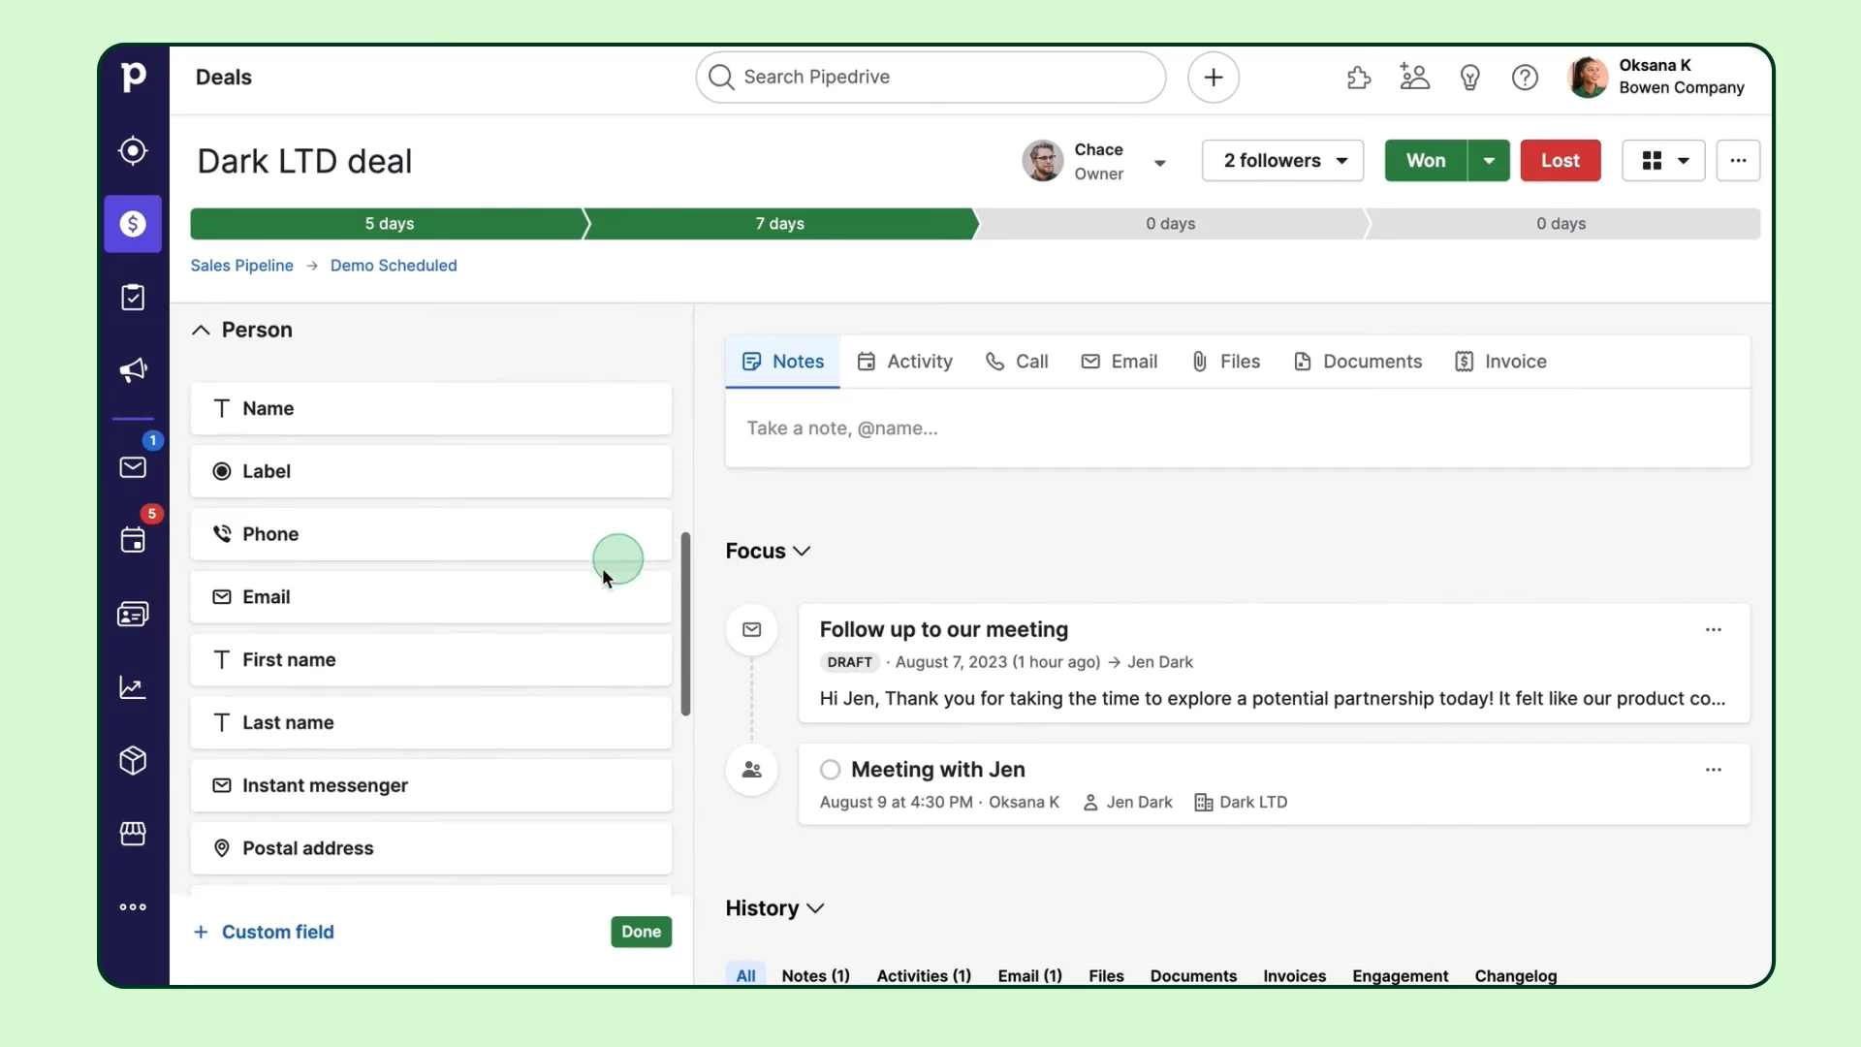This screenshot has height=1047, width=1861.
Task: Click the Marketplace storefront icon in sidebar
Action: click(x=133, y=834)
